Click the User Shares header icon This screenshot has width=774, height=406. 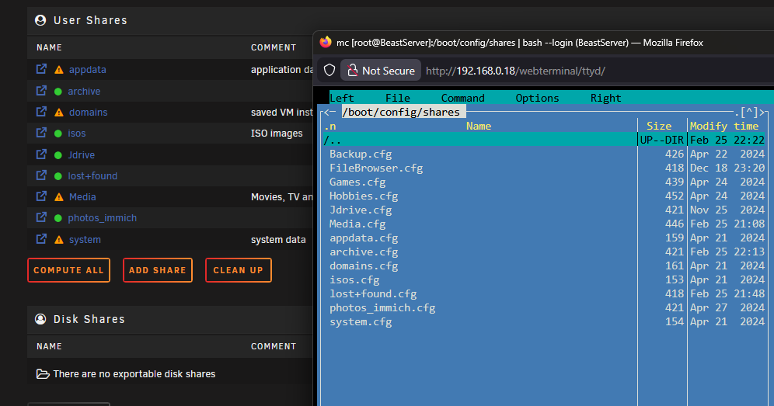(x=40, y=20)
